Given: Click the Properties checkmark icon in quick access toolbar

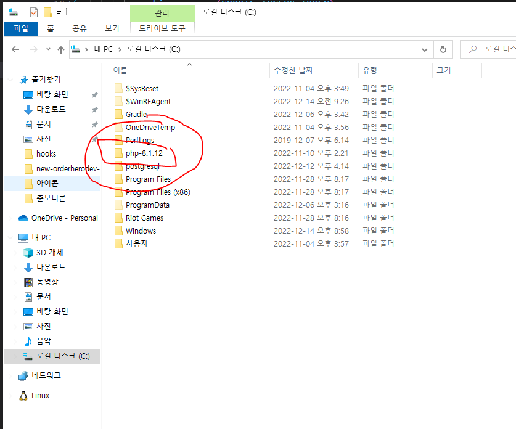Looking at the screenshot, I should (33, 12).
